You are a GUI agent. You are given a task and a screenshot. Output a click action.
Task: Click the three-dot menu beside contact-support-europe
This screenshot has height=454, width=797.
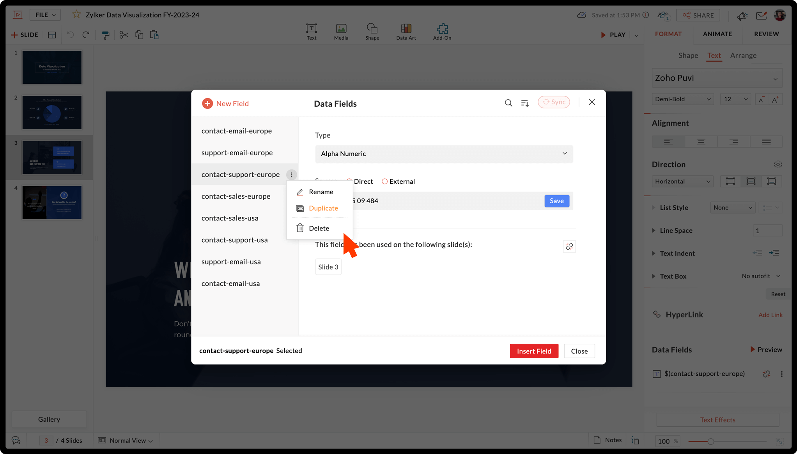click(x=291, y=175)
